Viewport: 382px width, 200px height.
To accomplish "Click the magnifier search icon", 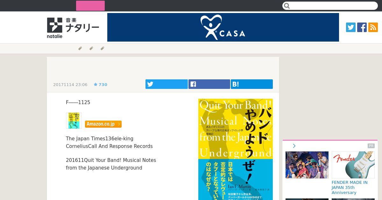I will 287,6.
